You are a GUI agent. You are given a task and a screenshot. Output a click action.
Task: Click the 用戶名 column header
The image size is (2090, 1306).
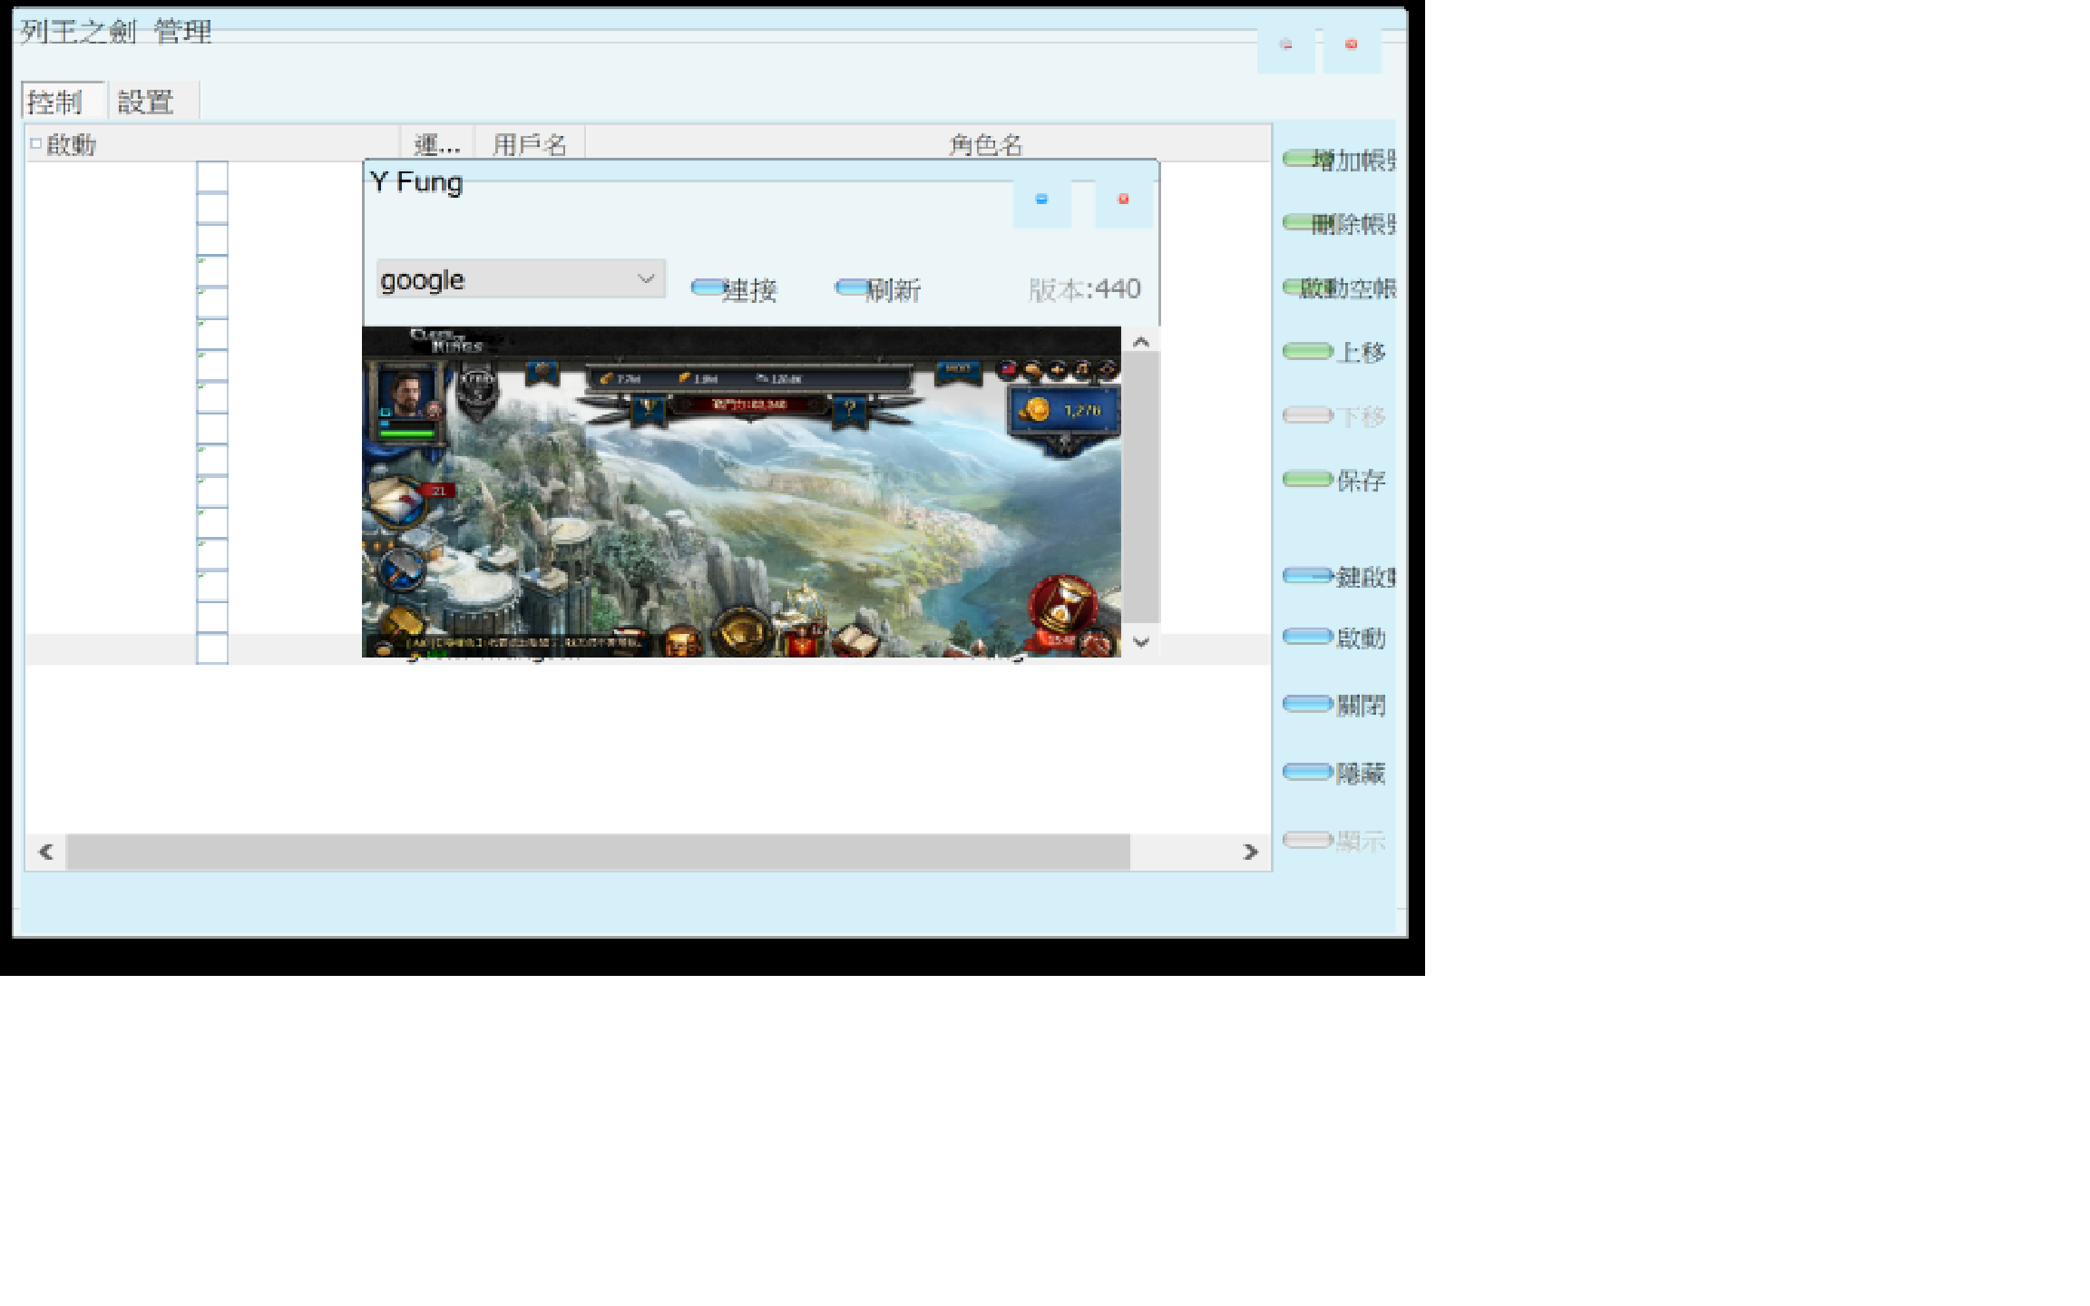coord(530,144)
